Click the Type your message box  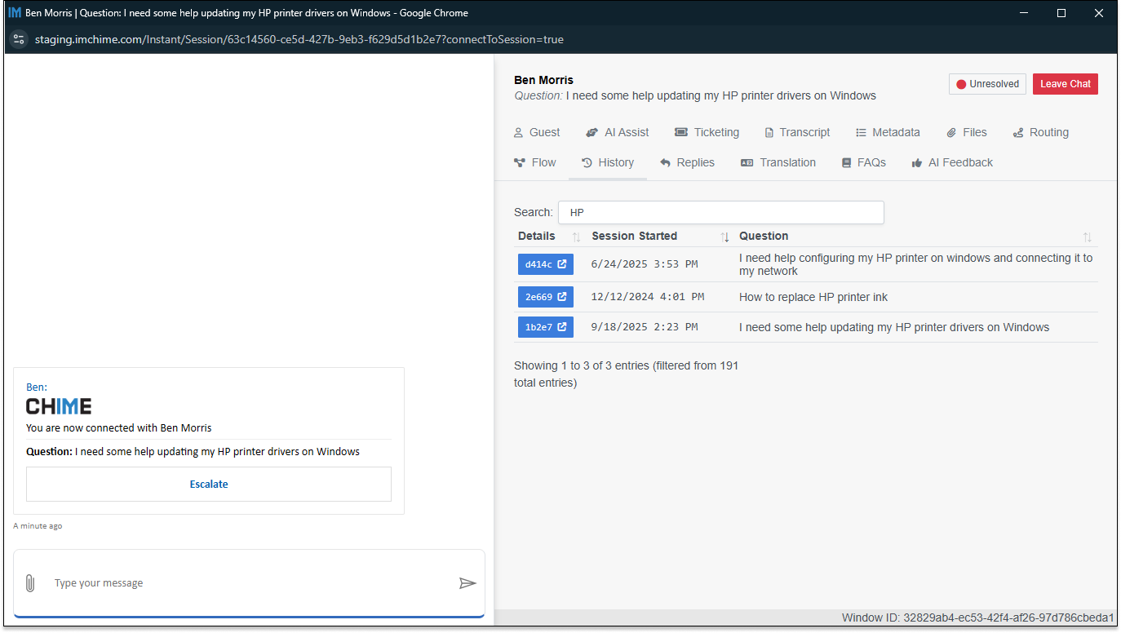point(250,583)
